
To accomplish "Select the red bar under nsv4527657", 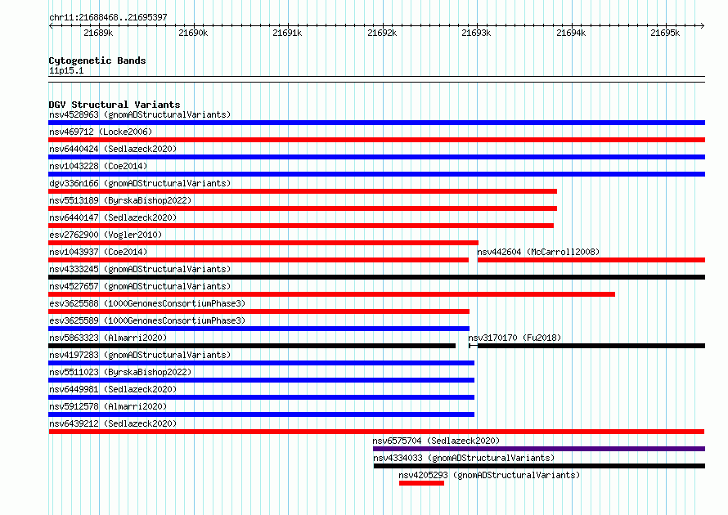I will (331, 294).
